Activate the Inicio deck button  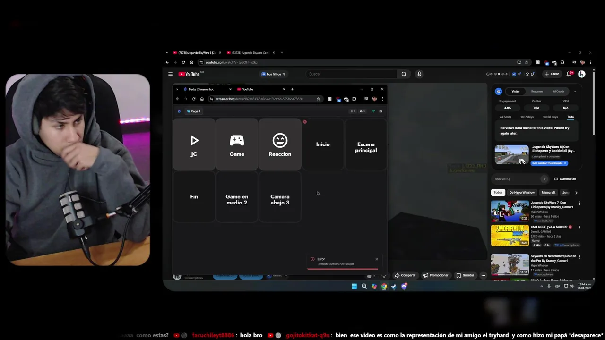tap(323, 144)
